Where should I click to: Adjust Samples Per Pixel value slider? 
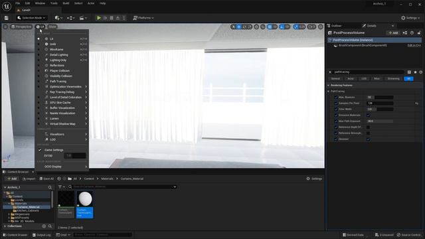pos(380,104)
